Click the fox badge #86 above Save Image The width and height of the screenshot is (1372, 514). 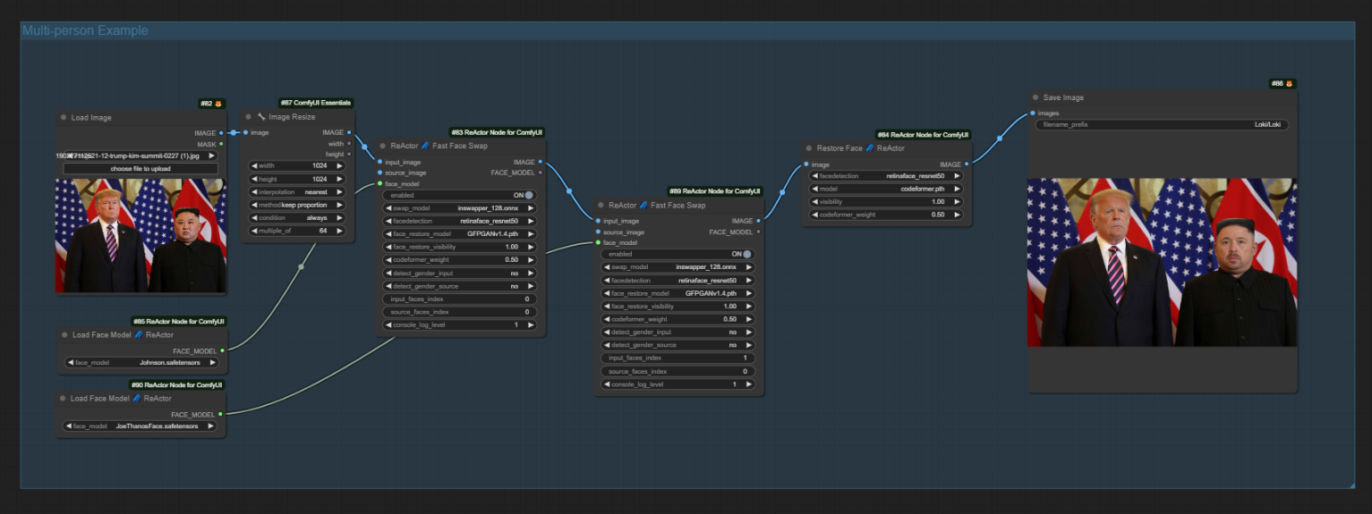[x=1283, y=83]
